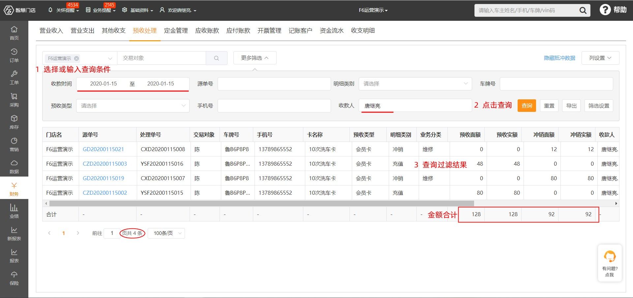Click the 手机号 input field
Screen dimensions: 633x298
click(274, 106)
